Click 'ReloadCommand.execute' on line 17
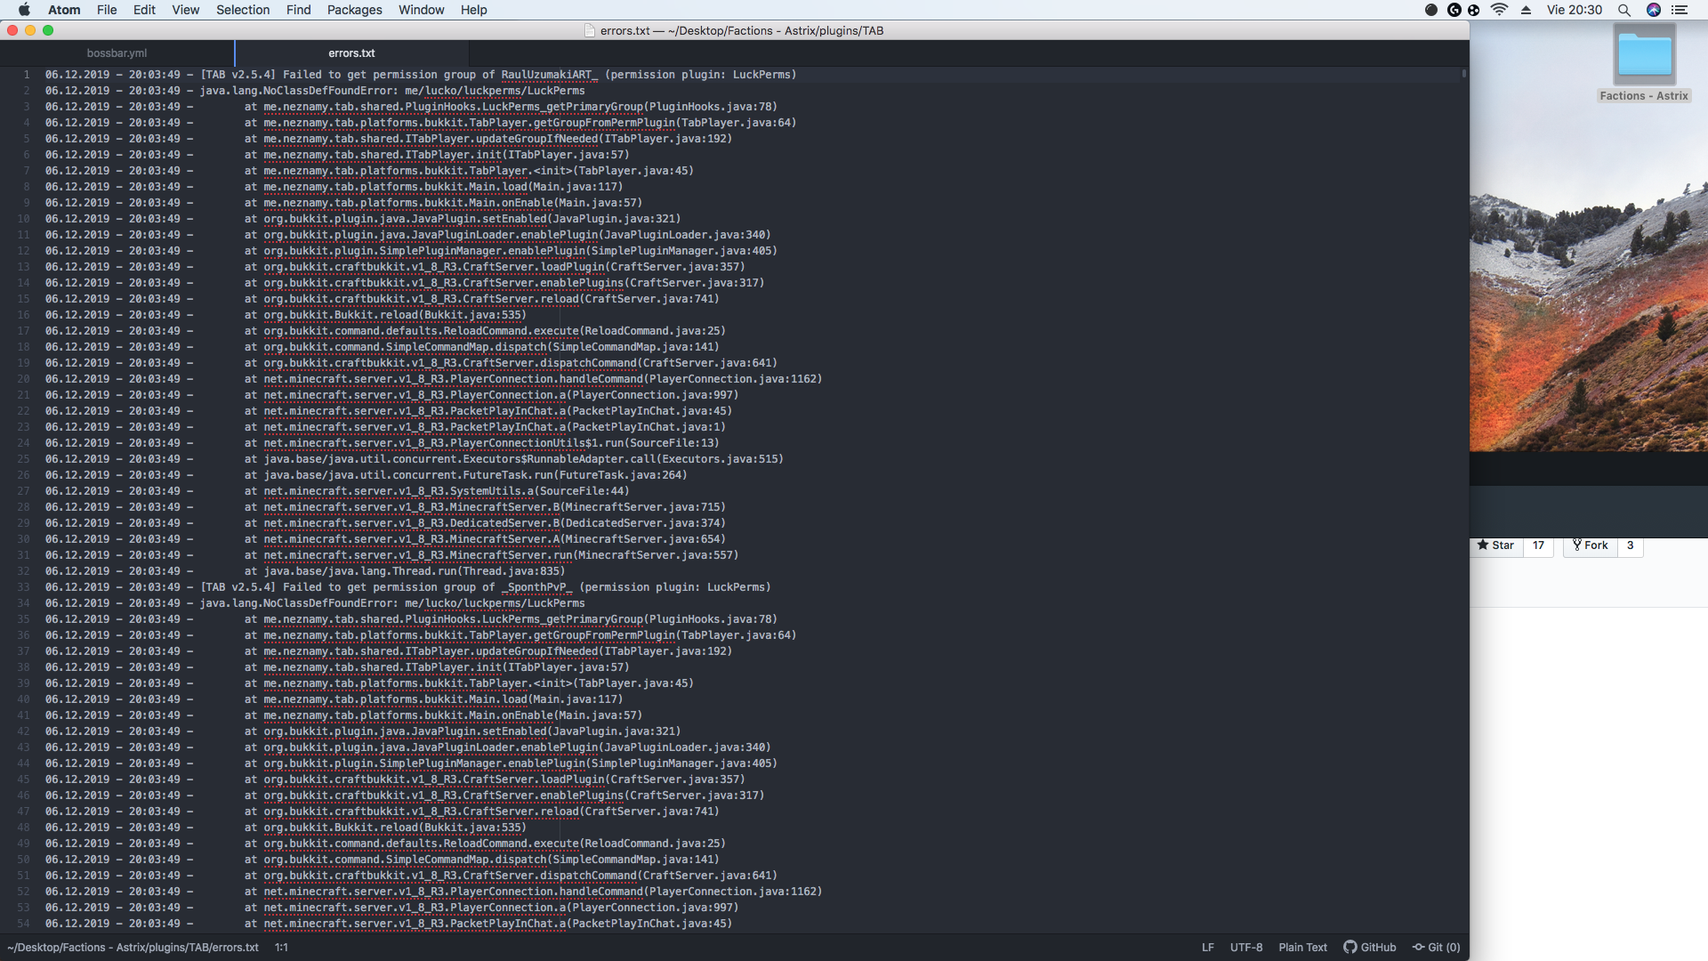Screen dimensions: 1708x961 click(511, 331)
